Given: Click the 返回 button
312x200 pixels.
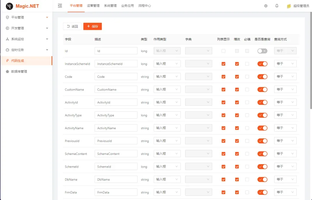Looking at the screenshot, I should [x=72, y=26].
